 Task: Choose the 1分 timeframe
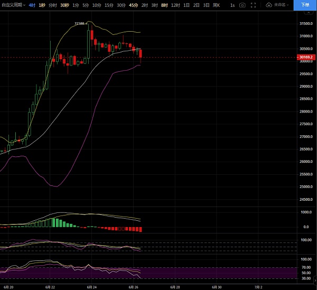pos(76,5)
